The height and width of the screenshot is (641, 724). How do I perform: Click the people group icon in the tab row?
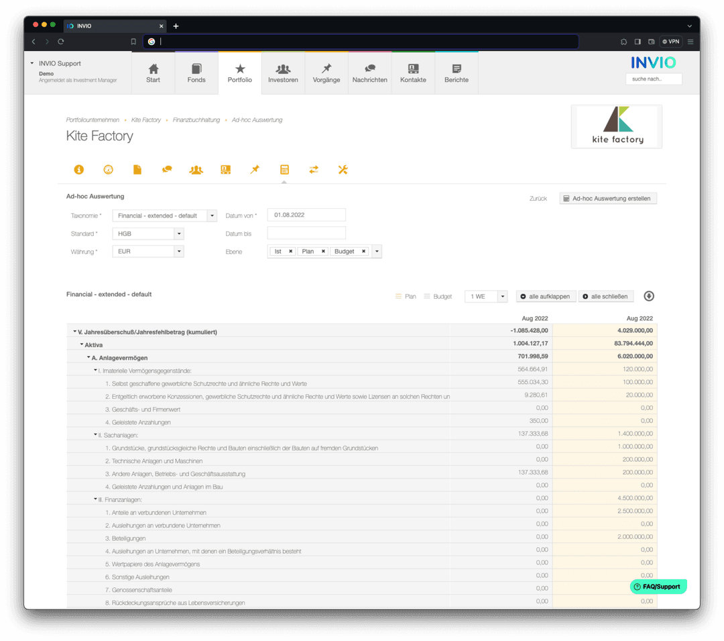[196, 169]
